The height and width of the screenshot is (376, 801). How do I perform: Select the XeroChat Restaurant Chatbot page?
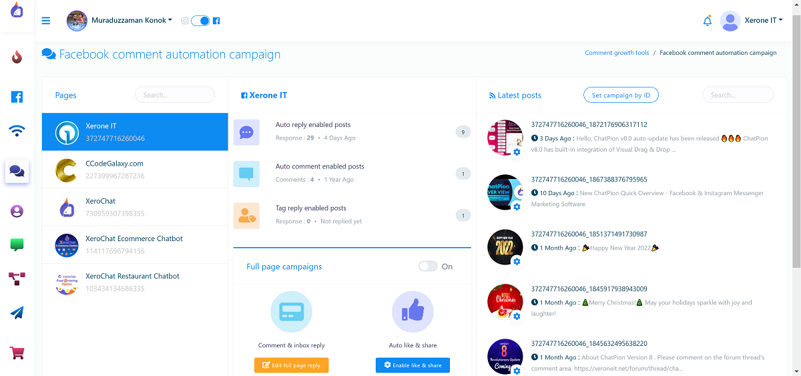(x=135, y=283)
